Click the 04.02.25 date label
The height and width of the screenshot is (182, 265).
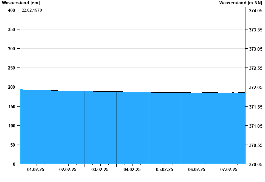pos(132,170)
